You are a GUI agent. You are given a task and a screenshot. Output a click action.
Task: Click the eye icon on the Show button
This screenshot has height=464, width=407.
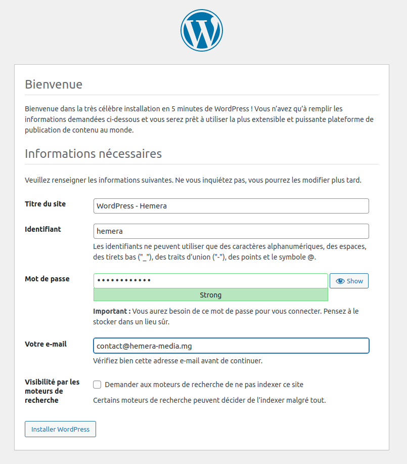[x=339, y=281]
